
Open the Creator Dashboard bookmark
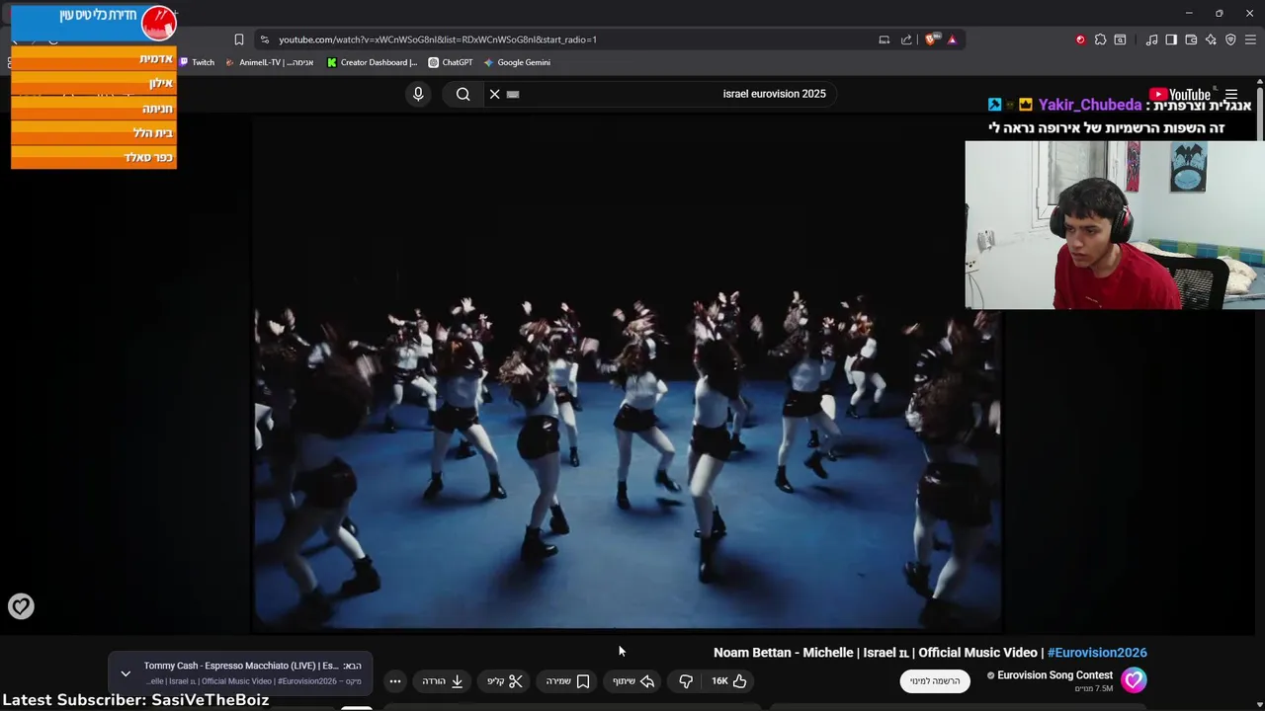click(x=373, y=62)
